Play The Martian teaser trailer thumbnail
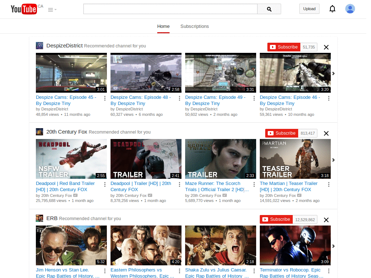 point(295,159)
